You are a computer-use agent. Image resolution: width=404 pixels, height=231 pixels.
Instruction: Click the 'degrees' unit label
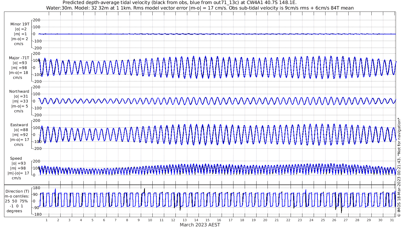(x=14, y=211)
